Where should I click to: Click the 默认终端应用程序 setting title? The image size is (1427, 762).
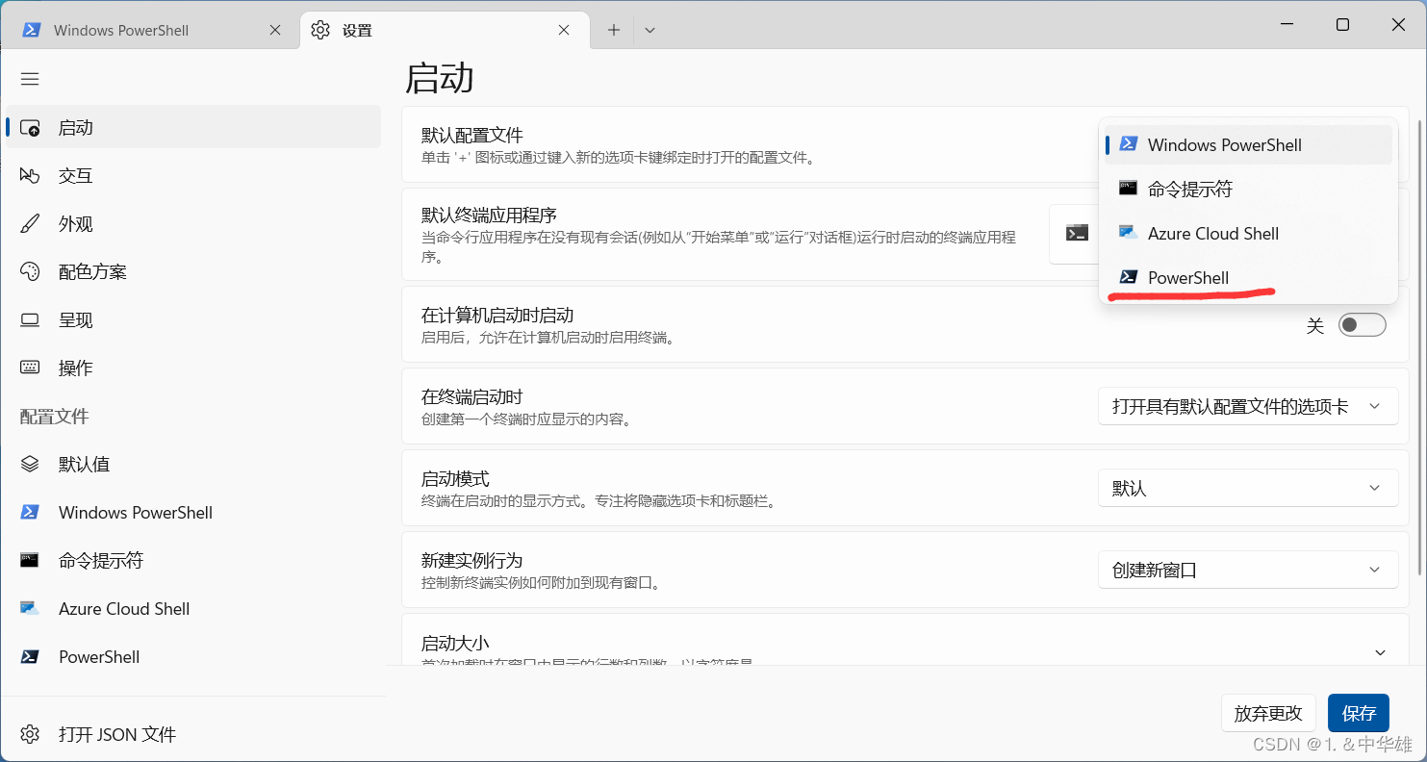490,215
